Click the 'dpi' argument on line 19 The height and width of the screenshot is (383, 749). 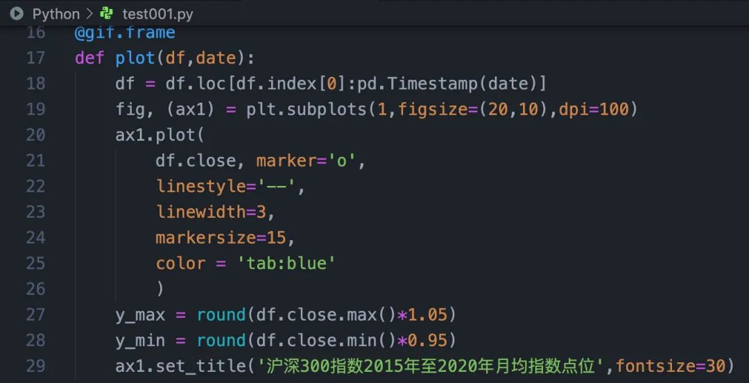(574, 110)
